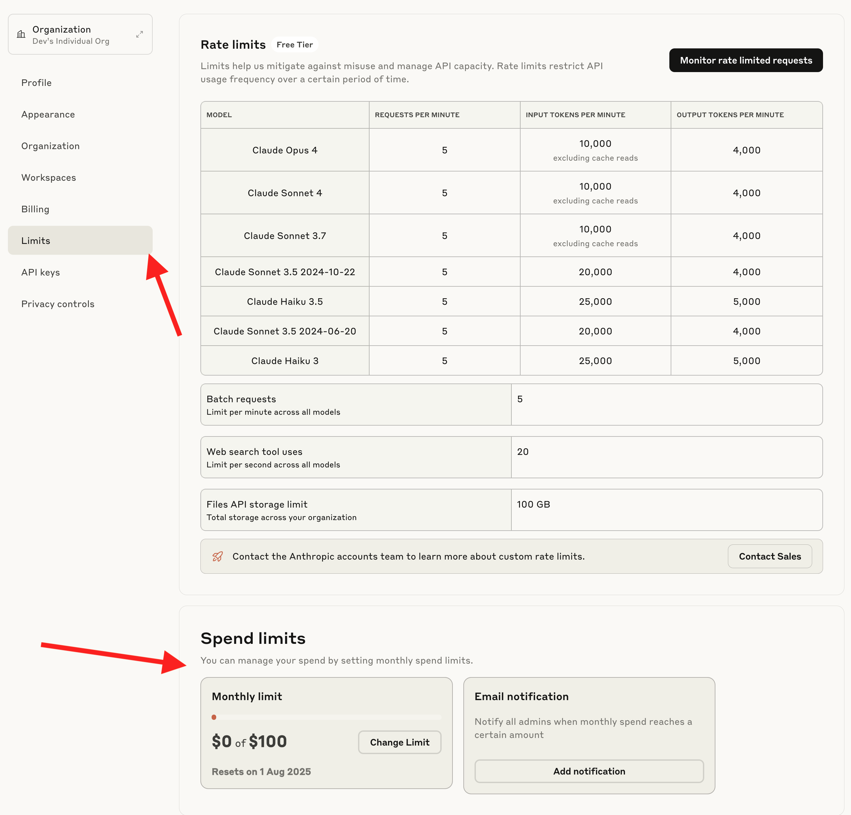Click the rocket icon in contact banner
Image resolution: width=851 pixels, height=815 pixels.
218,556
